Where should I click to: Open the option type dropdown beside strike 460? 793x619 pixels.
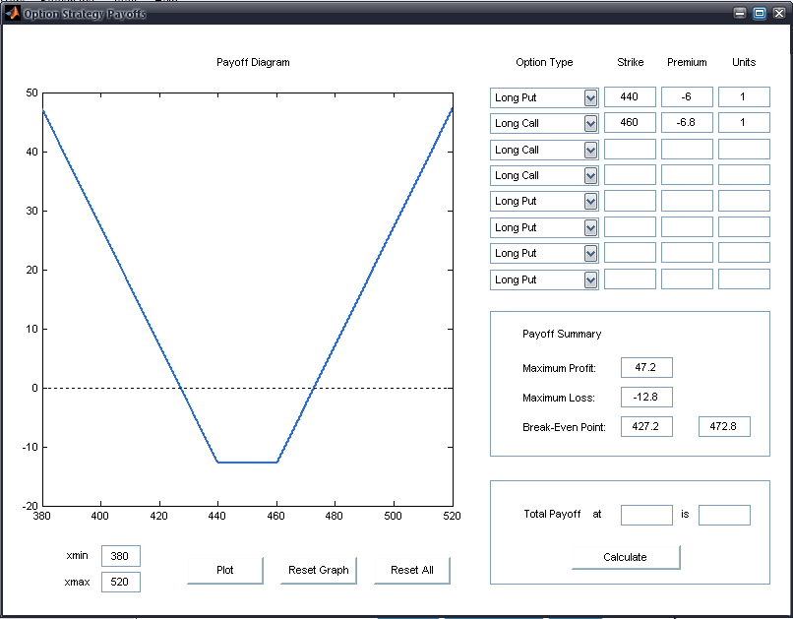click(x=544, y=123)
